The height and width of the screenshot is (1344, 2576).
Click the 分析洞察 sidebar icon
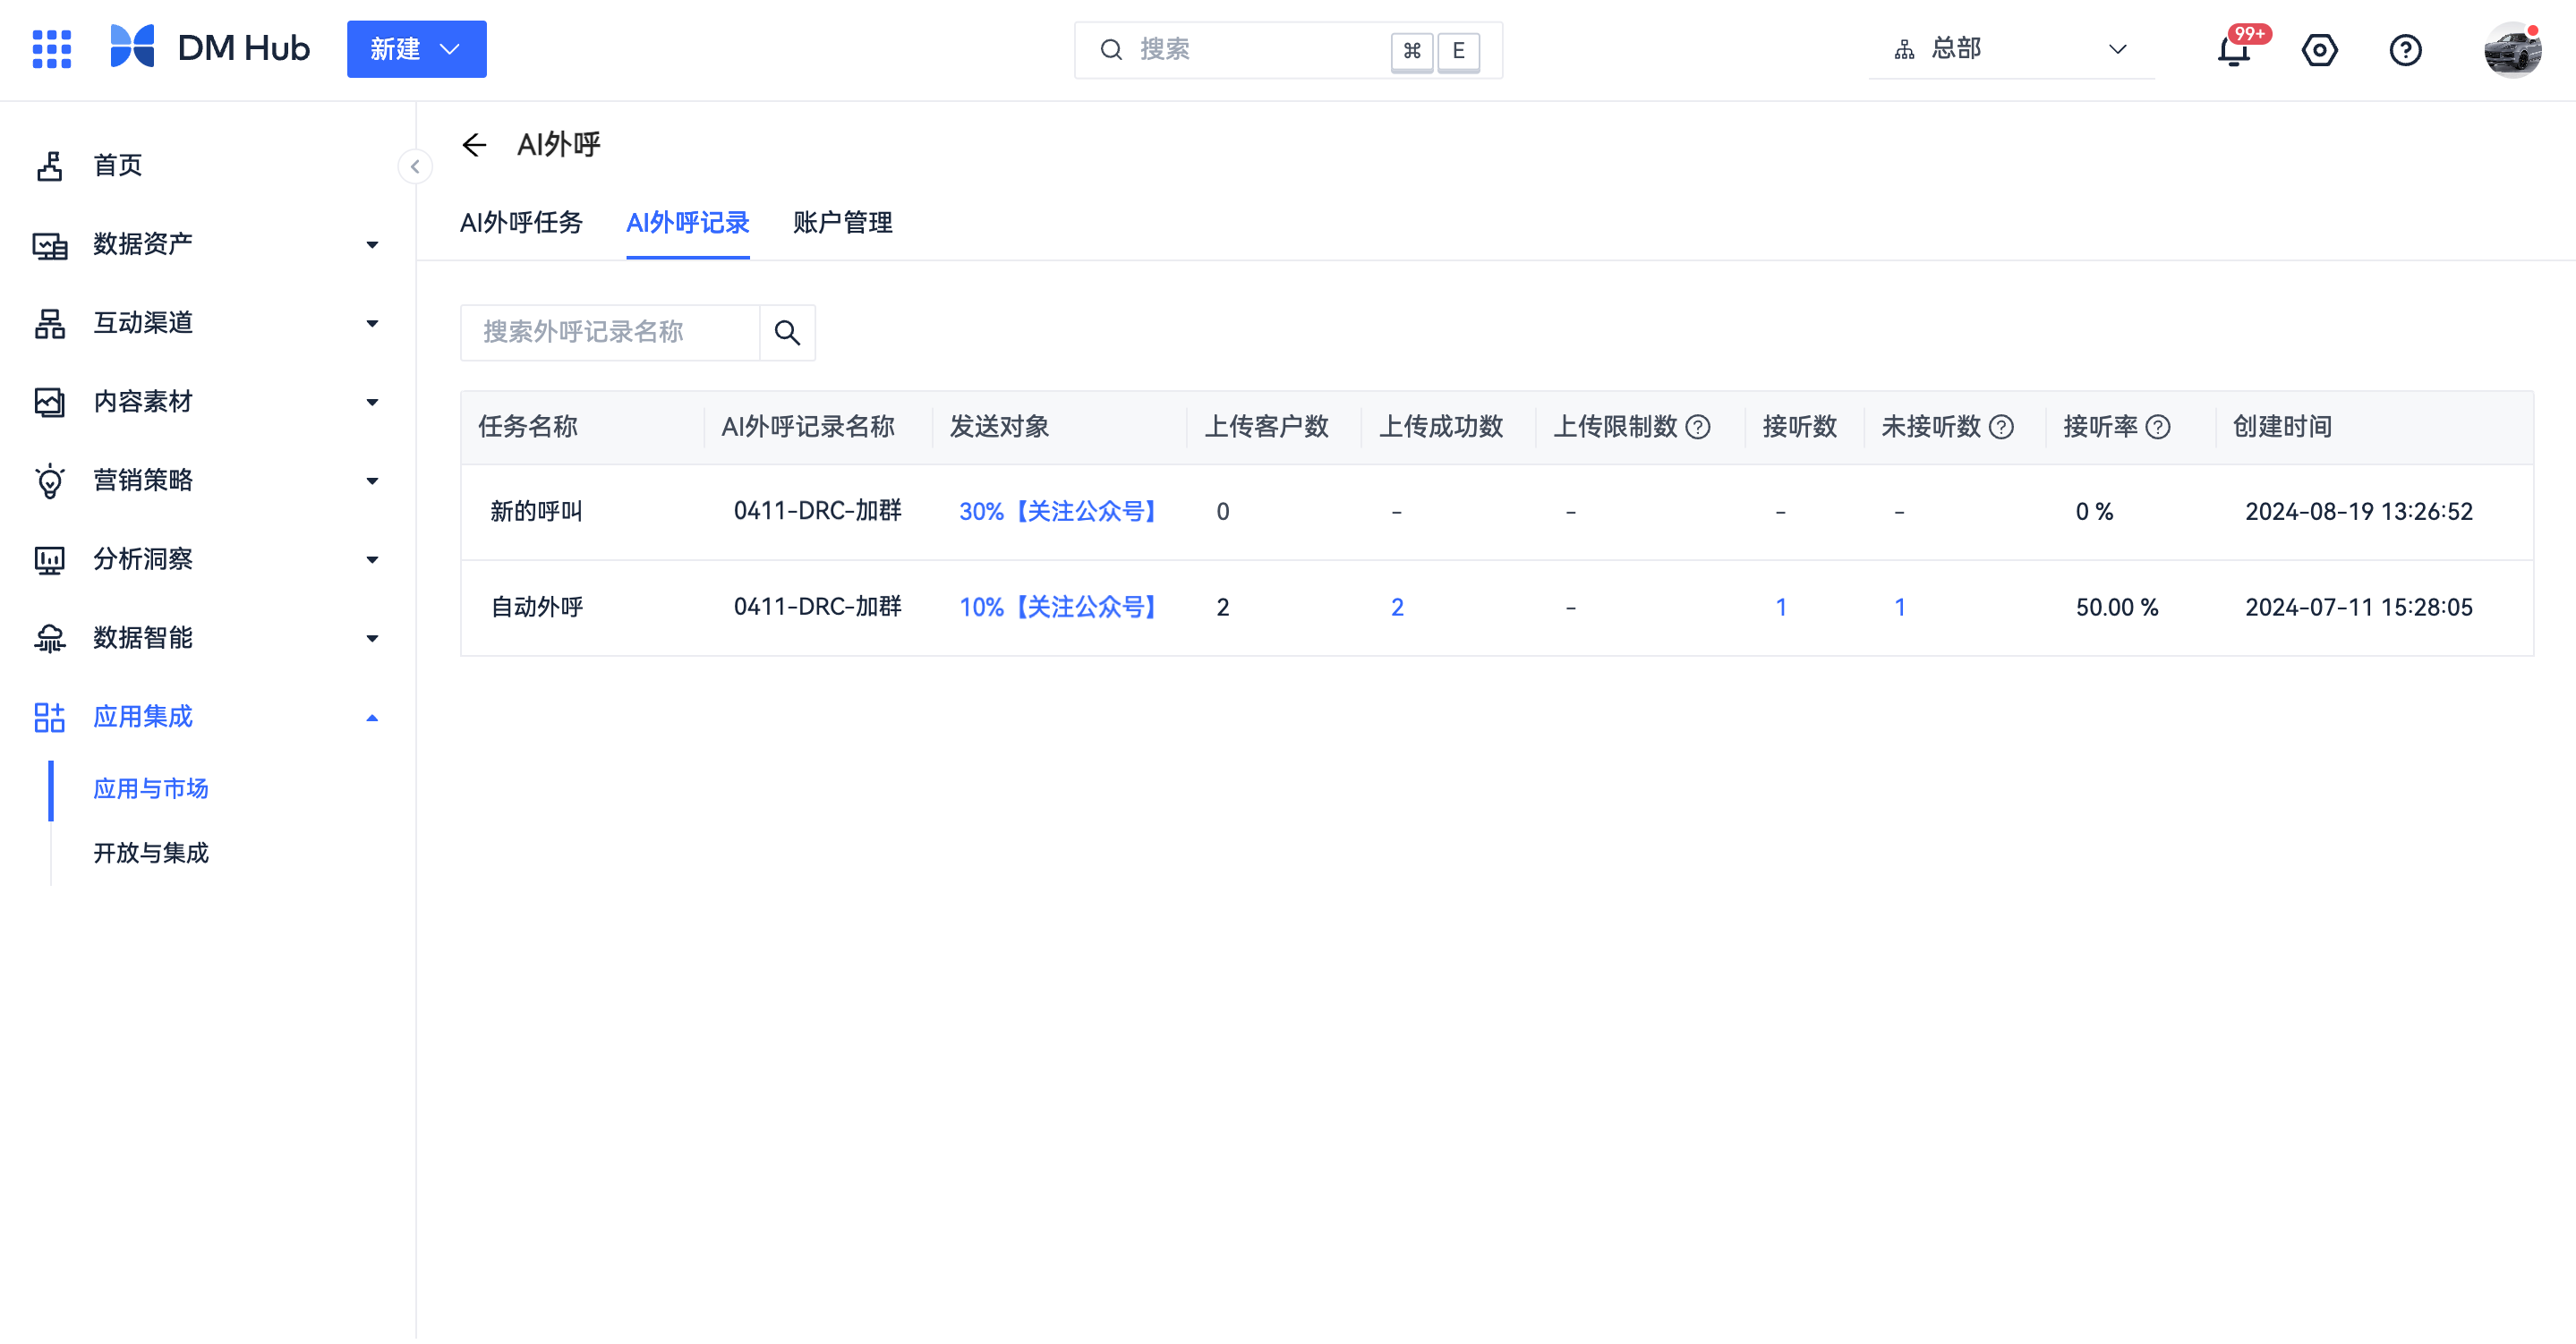coord(50,560)
